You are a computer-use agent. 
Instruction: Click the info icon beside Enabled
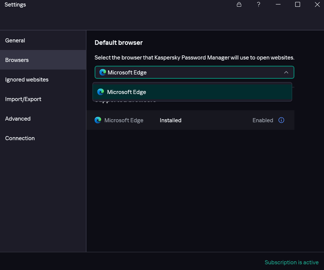pos(281,120)
